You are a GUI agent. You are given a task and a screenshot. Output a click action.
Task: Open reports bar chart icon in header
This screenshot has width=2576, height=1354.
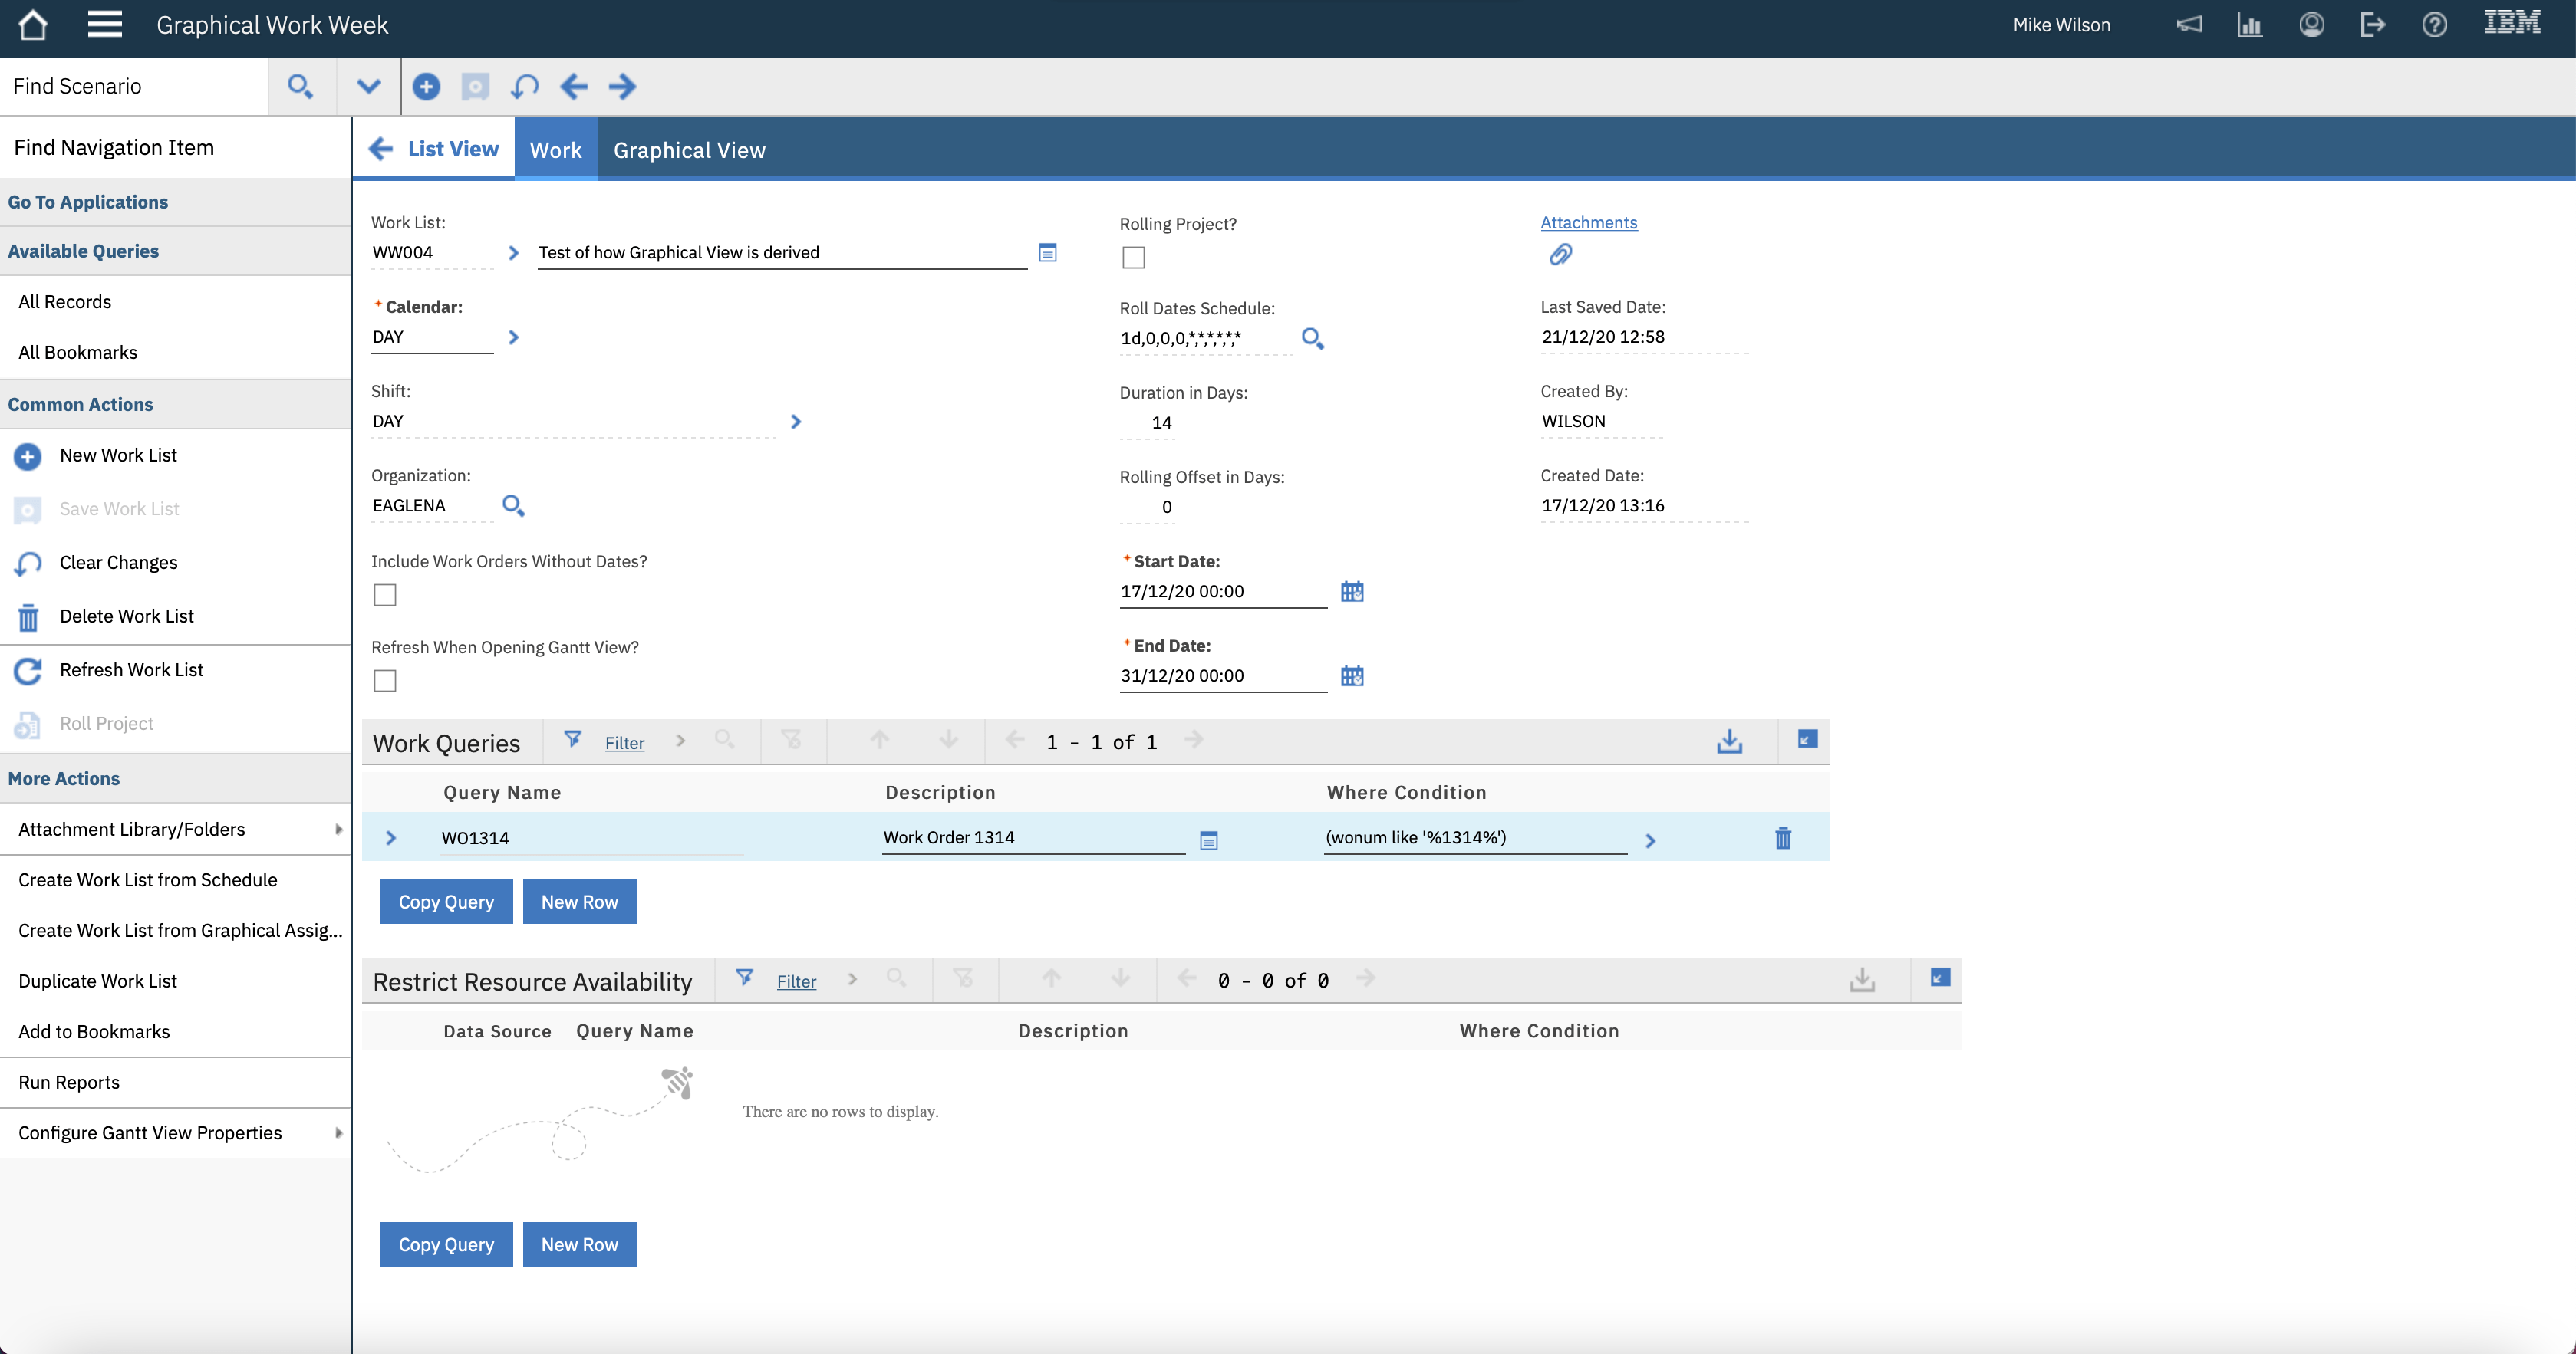(2250, 24)
